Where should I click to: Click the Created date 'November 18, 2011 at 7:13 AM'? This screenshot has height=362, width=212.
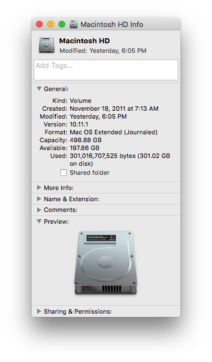coord(114,108)
